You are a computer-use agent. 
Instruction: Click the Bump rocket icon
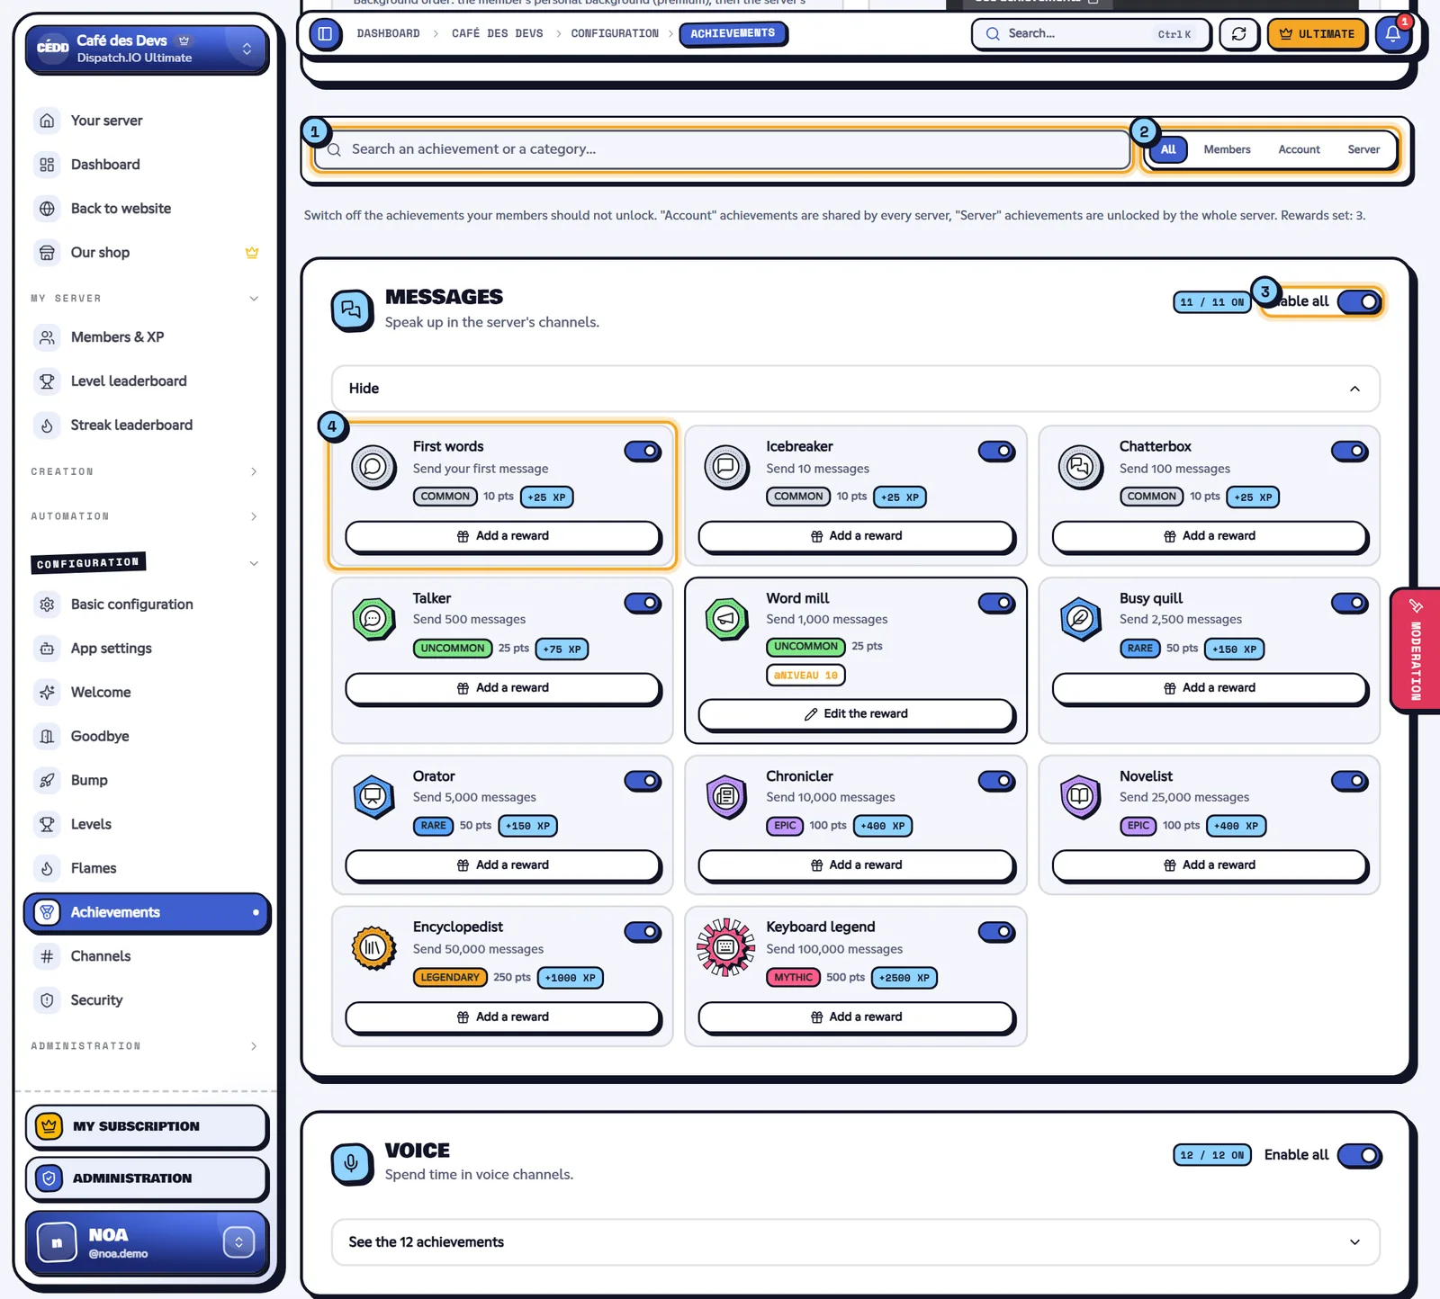[48, 781]
